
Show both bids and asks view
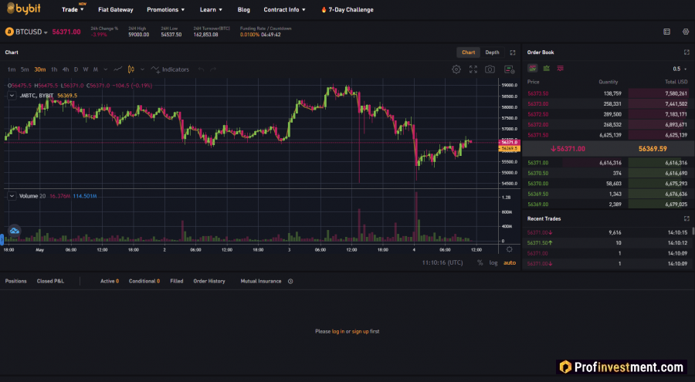[532, 68]
